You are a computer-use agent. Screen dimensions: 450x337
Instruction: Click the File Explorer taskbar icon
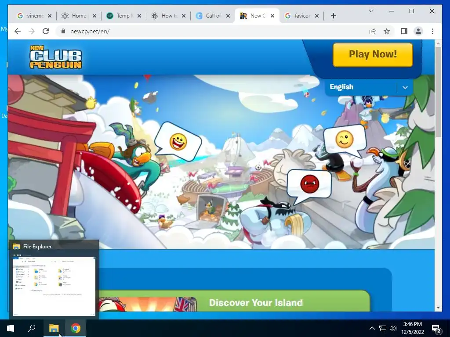(x=54, y=328)
